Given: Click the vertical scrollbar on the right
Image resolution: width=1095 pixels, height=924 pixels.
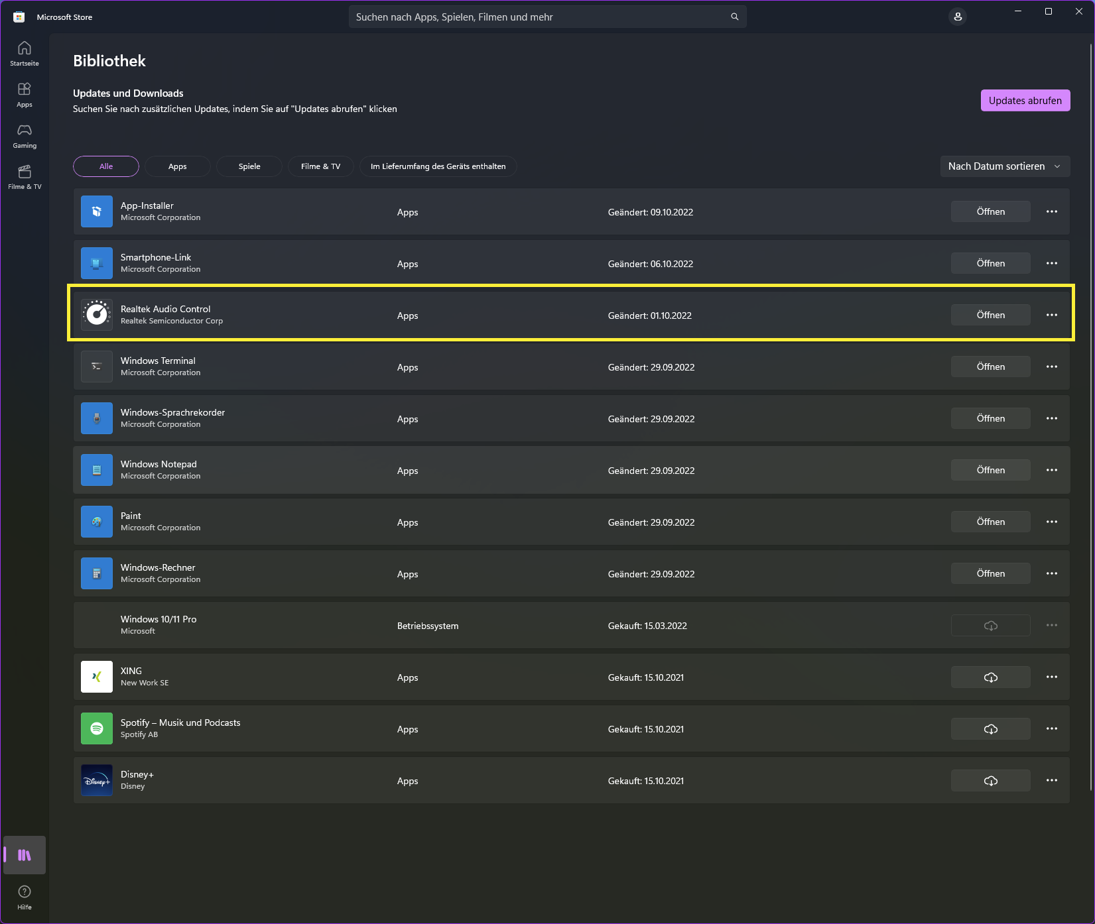Looking at the screenshot, I should tap(1091, 417).
